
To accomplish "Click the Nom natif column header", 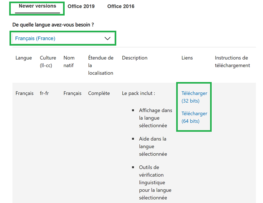I will point(69,61).
